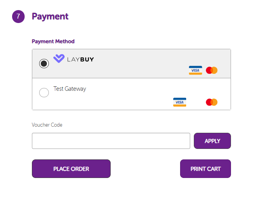Screen dimensions: 254x203
Task: Click the Laybuy purple heart logo
Action: [x=59, y=59]
